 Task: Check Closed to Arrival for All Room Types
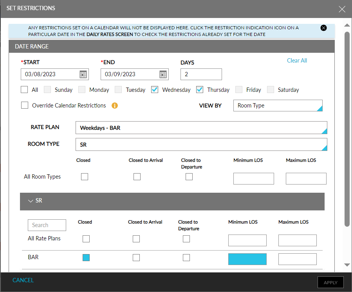tap(137, 177)
